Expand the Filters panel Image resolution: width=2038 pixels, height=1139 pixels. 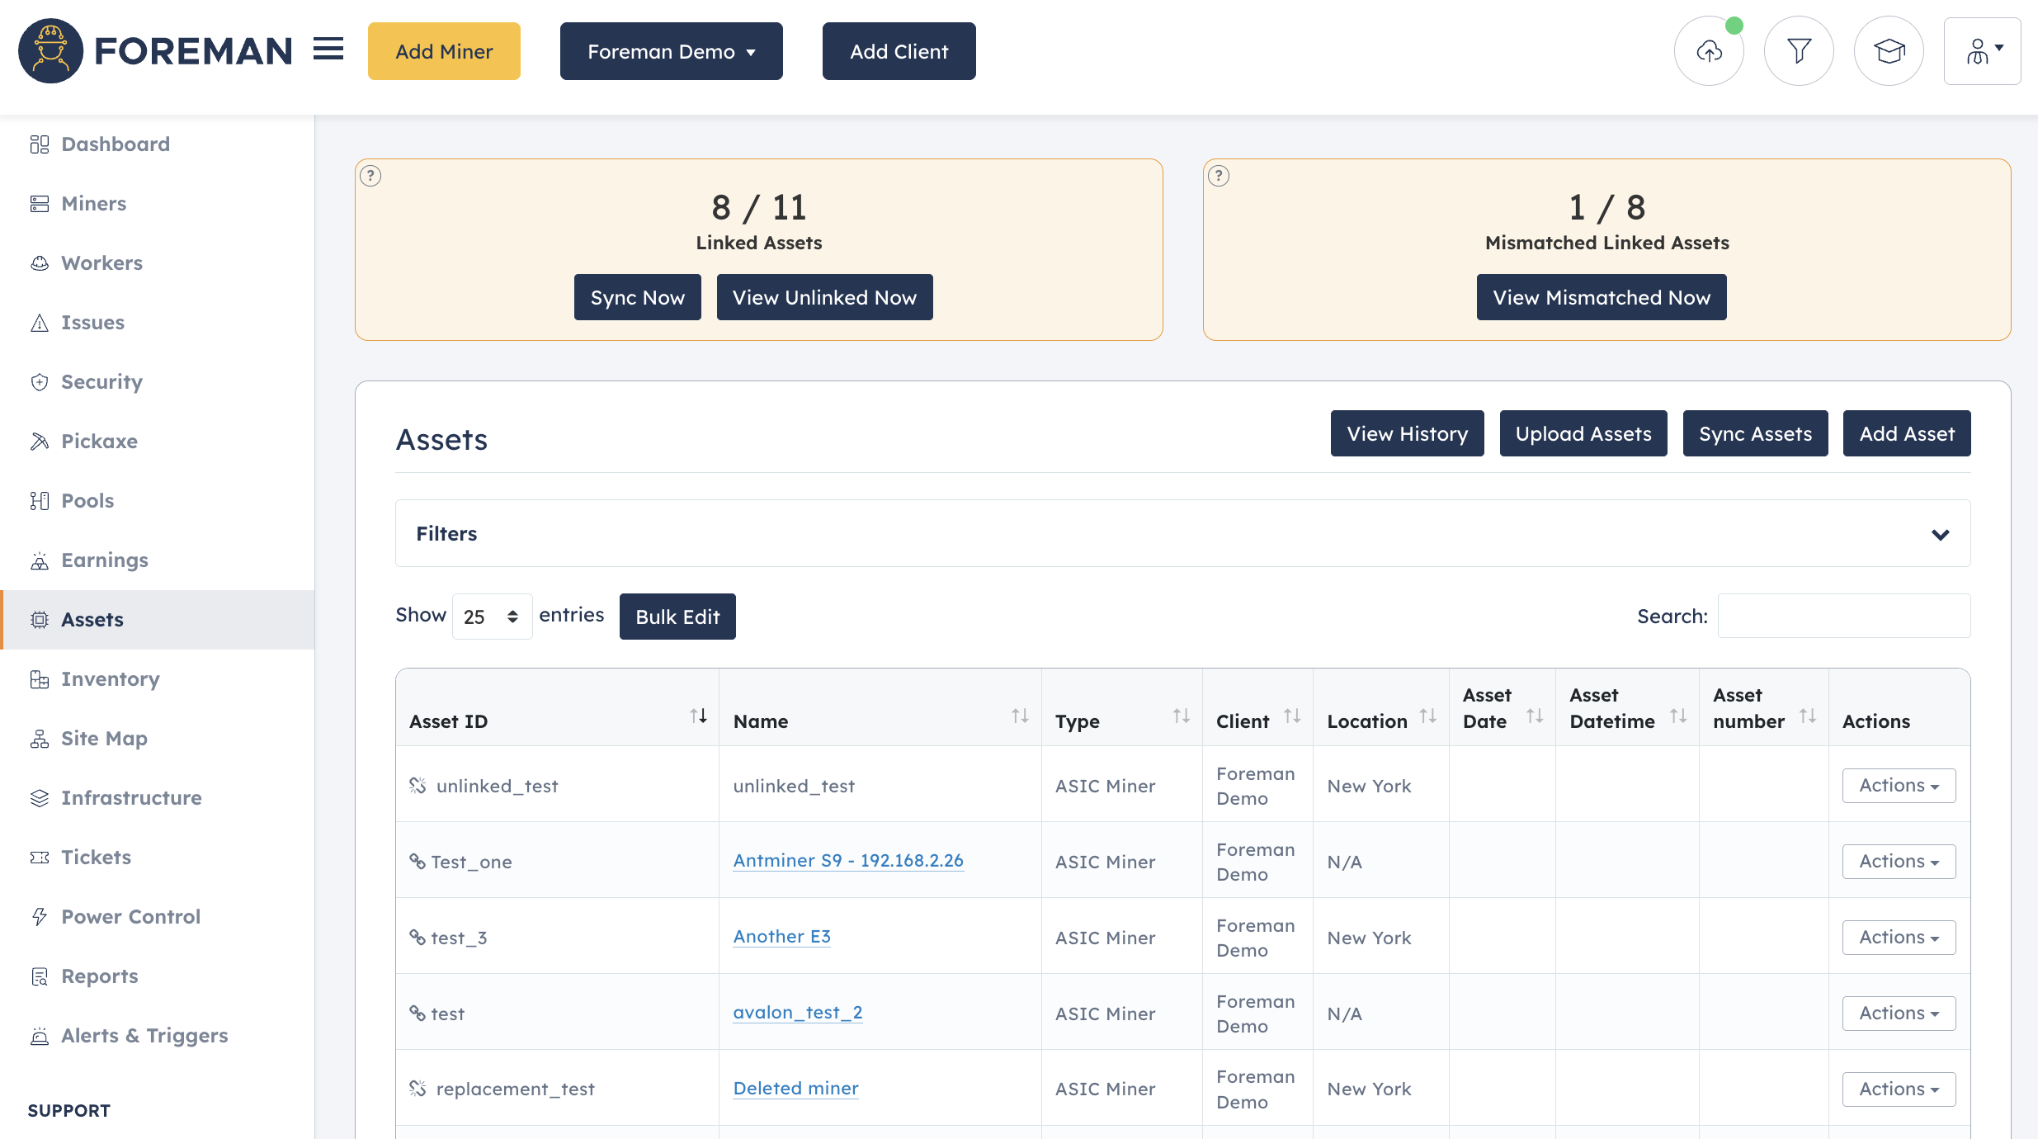[1182, 533]
